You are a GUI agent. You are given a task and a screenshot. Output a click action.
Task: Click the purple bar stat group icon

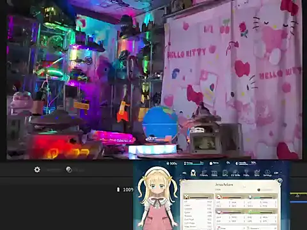click(x=219, y=212)
